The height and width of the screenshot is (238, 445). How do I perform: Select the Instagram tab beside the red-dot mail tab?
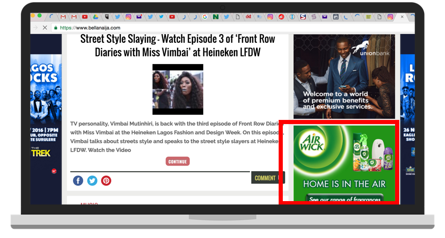coord(128,17)
